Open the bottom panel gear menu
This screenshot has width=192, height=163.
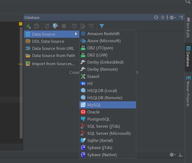point(173,155)
